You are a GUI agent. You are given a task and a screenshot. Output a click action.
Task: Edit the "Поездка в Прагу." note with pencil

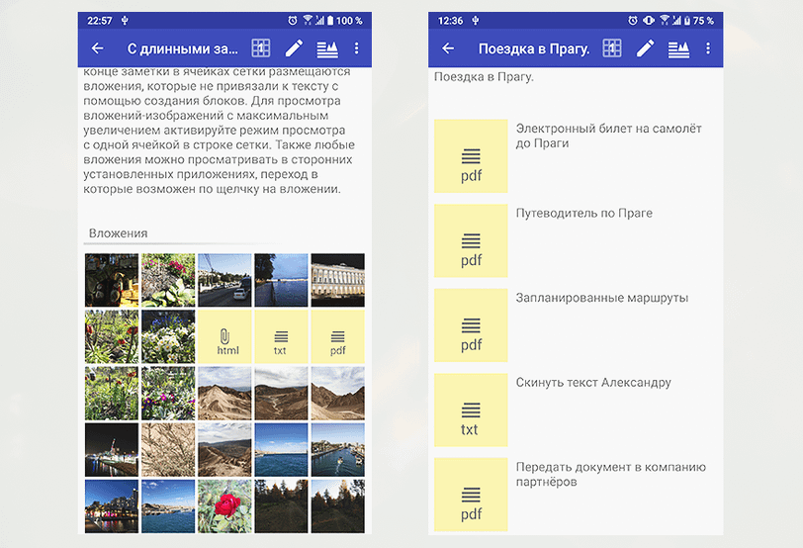646,48
